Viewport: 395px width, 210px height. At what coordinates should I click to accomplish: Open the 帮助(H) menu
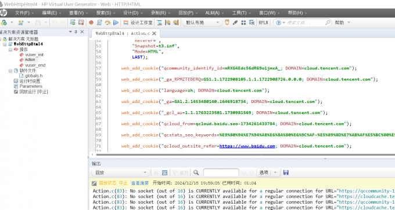(x=297, y=13)
